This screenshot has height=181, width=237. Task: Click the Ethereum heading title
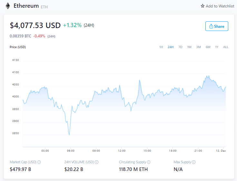click(x=26, y=6)
